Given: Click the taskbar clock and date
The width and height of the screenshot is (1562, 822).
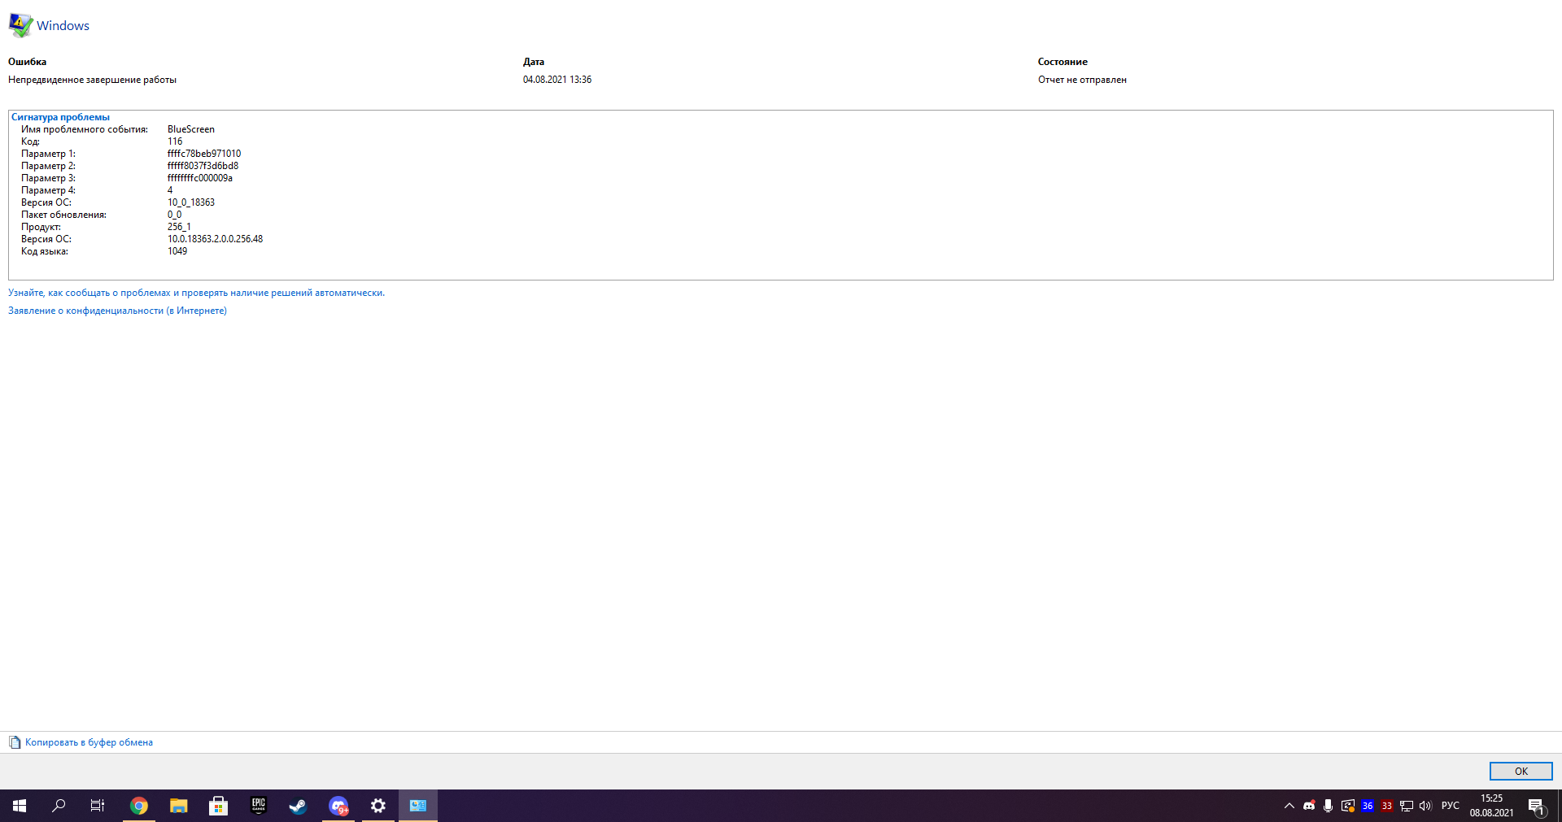Looking at the screenshot, I should click(x=1491, y=806).
